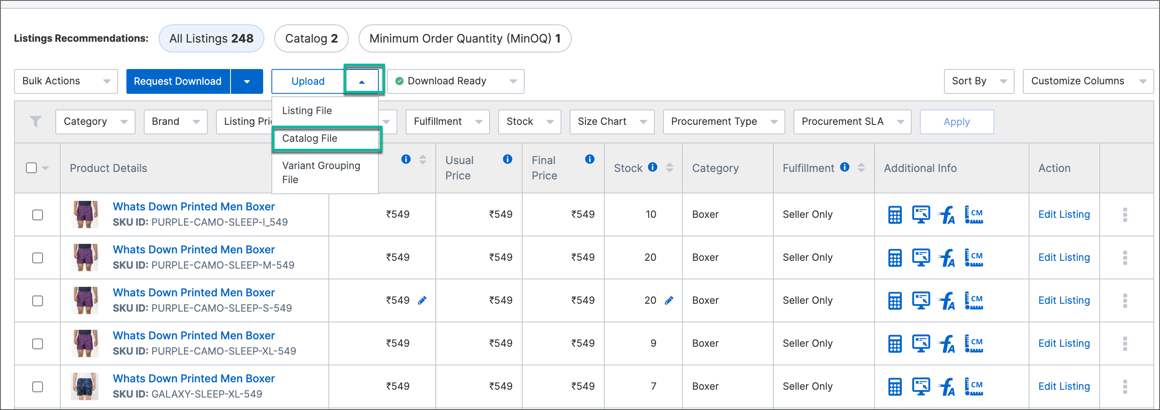Click fA fulfillment icon for PURPLE-CAMO-SLEEP-I_549 row

(946, 215)
